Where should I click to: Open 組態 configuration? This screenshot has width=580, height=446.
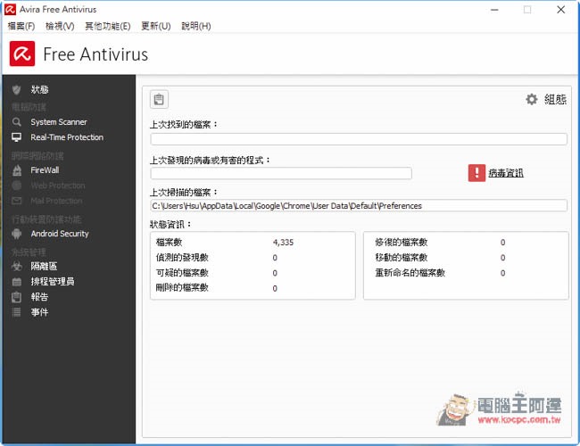click(x=555, y=99)
